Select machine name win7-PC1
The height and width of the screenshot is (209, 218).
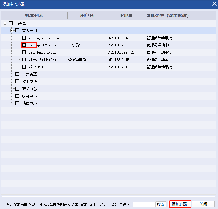click(36, 67)
